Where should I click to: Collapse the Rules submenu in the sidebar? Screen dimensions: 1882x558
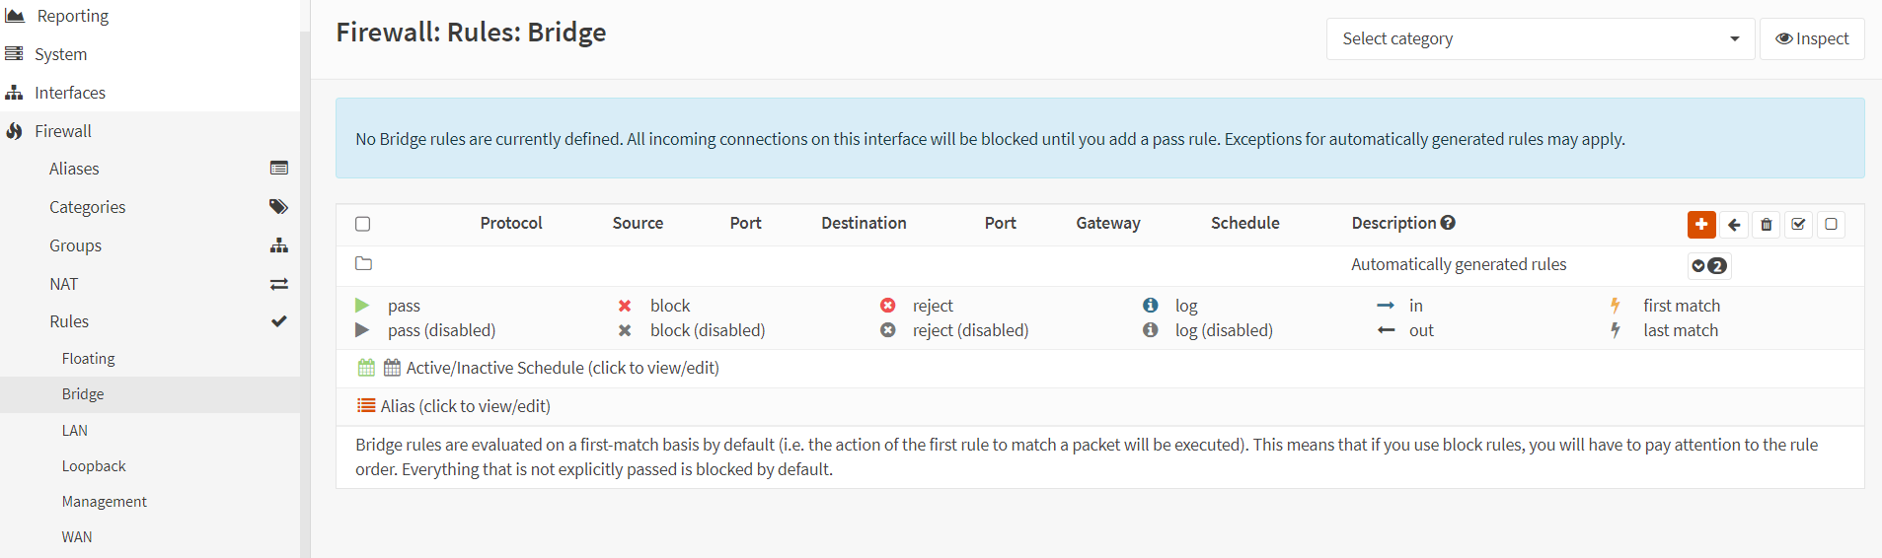pos(69,321)
